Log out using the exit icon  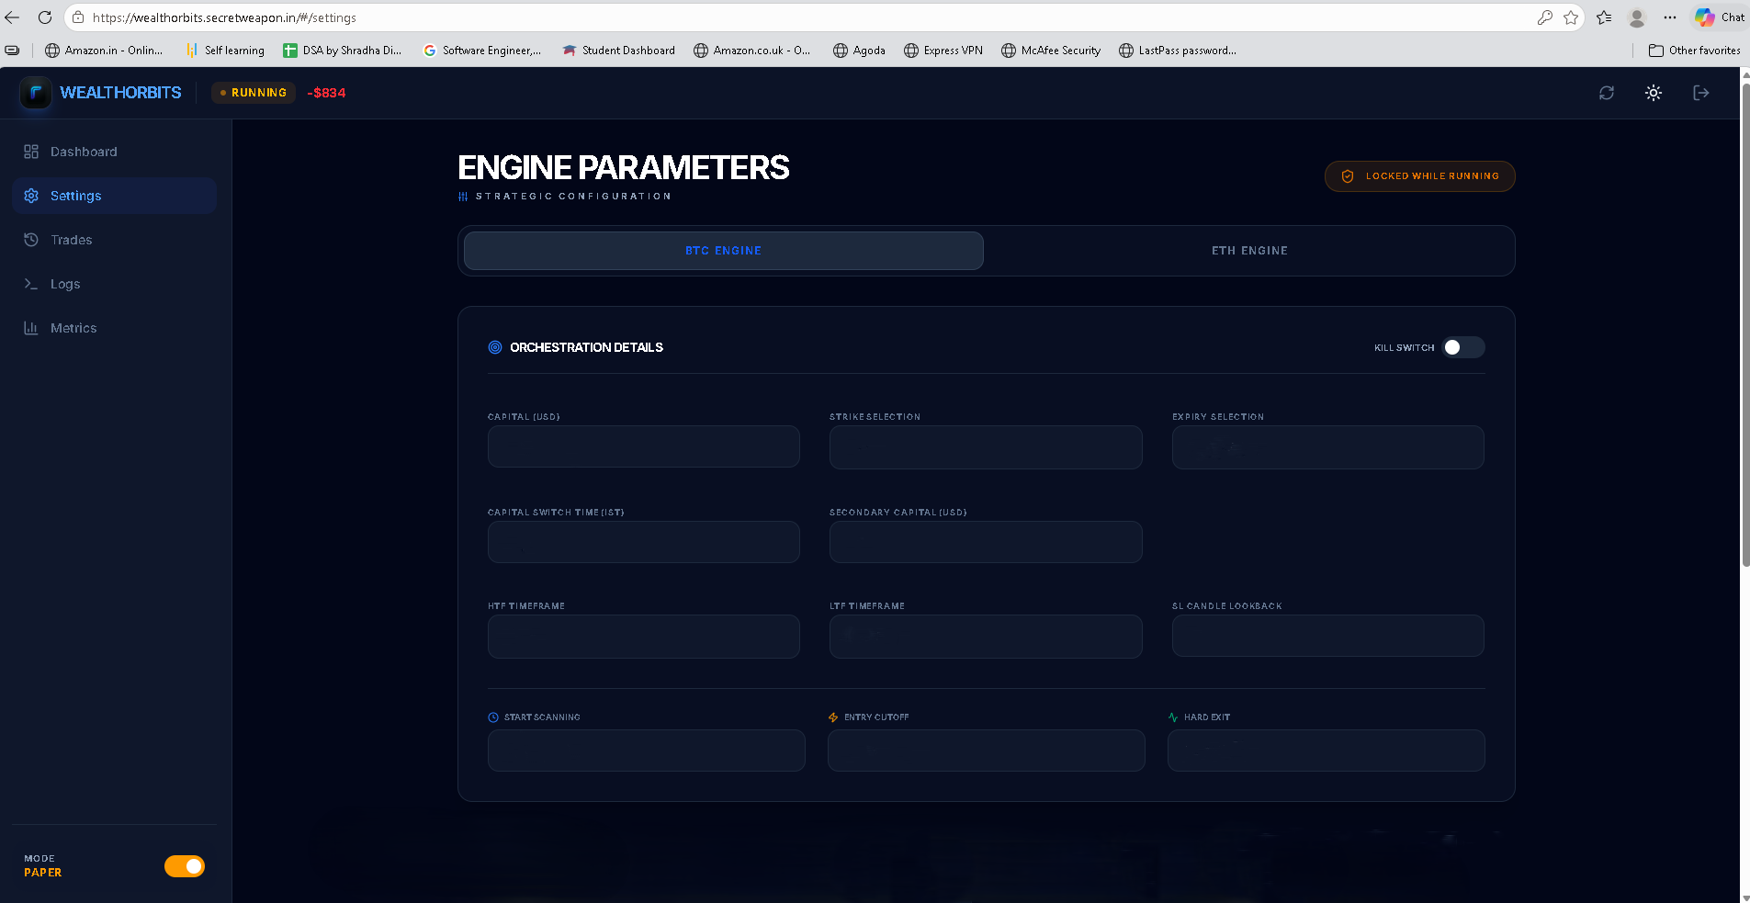pyautogui.click(x=1701, y=93)
